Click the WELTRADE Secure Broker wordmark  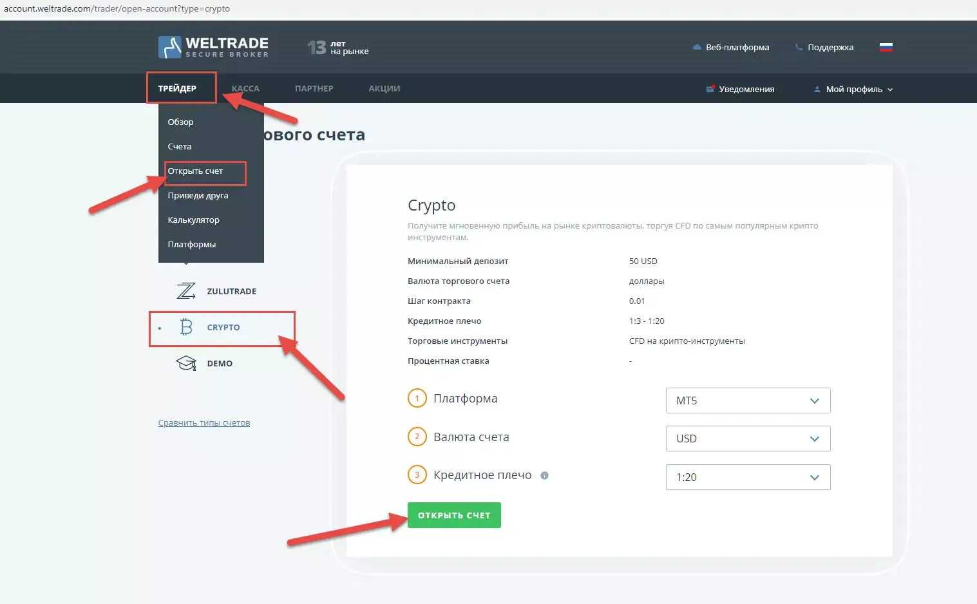pos(227,47)
